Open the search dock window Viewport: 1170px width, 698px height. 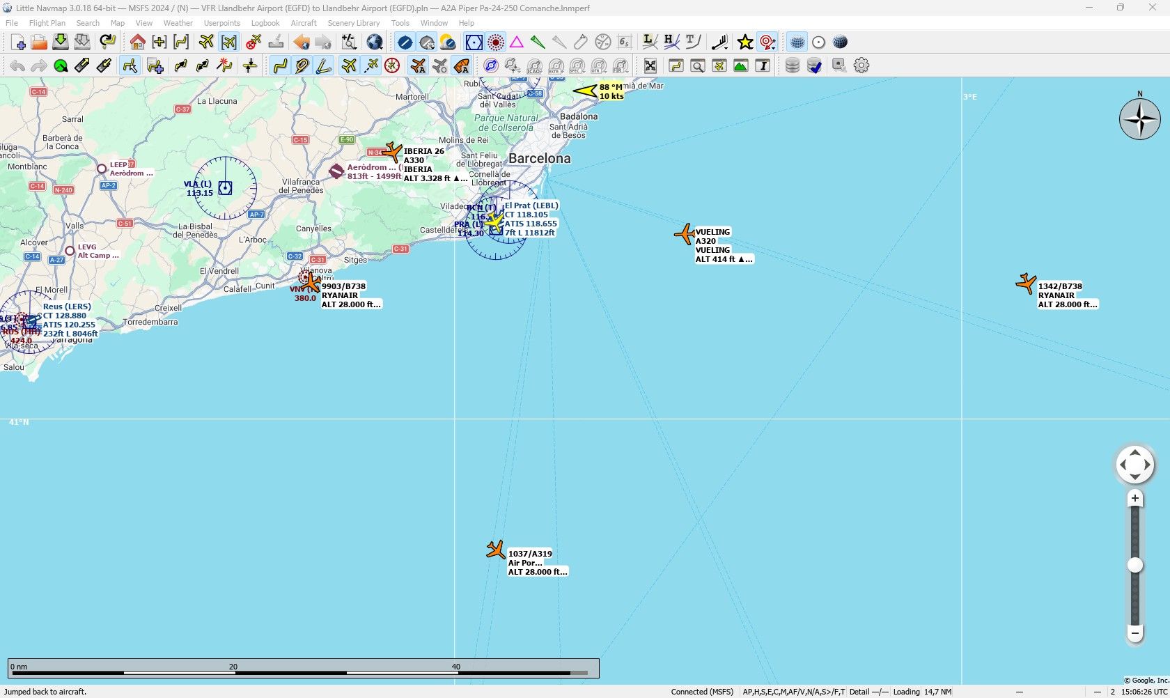(x=698, y=66)
